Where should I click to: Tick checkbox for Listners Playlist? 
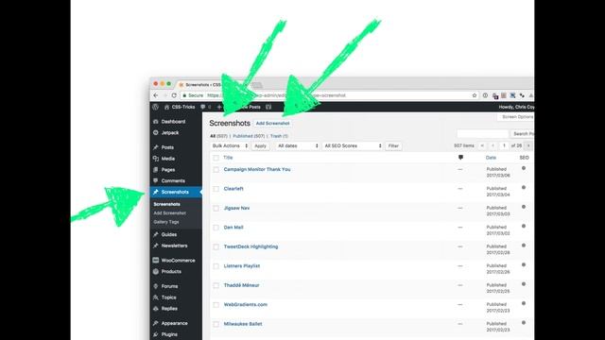(216, 266)
